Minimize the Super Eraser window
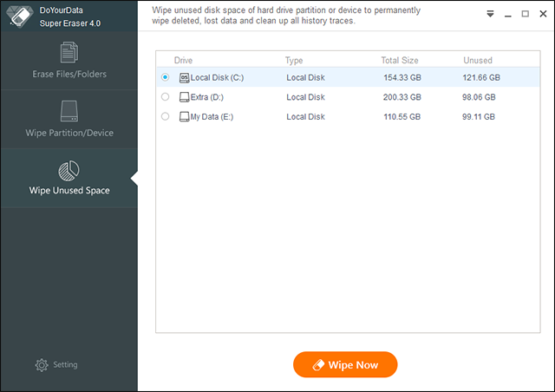Image resolution: width=555 pixels, height=392 pixels. (508, 16)
